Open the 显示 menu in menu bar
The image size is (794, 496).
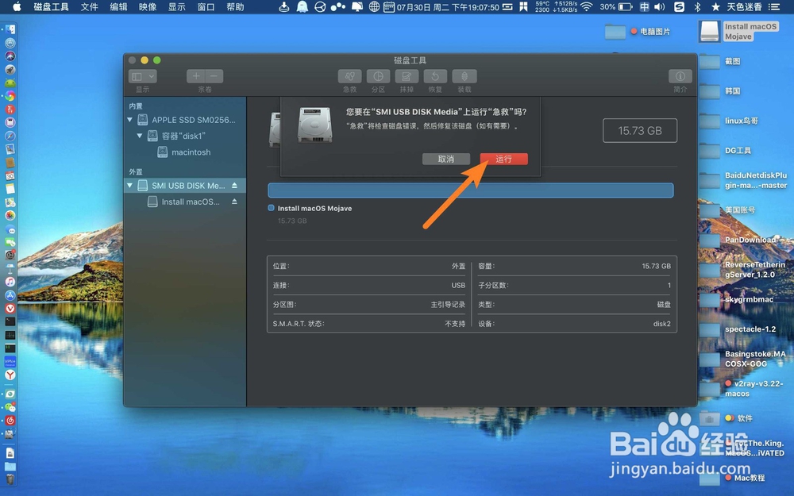click(177, 7)
